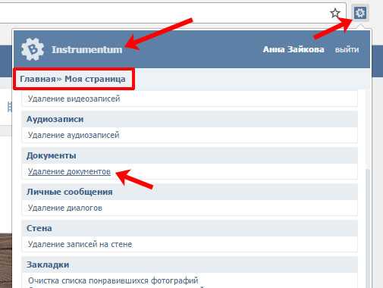Screen dimensions: 383x288
Task: Open Удаление записей на стене
Action: [x=80, y=244]
